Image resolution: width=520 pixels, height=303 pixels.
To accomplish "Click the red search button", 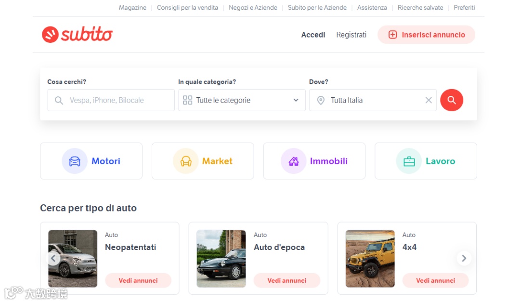I will 451,100.
